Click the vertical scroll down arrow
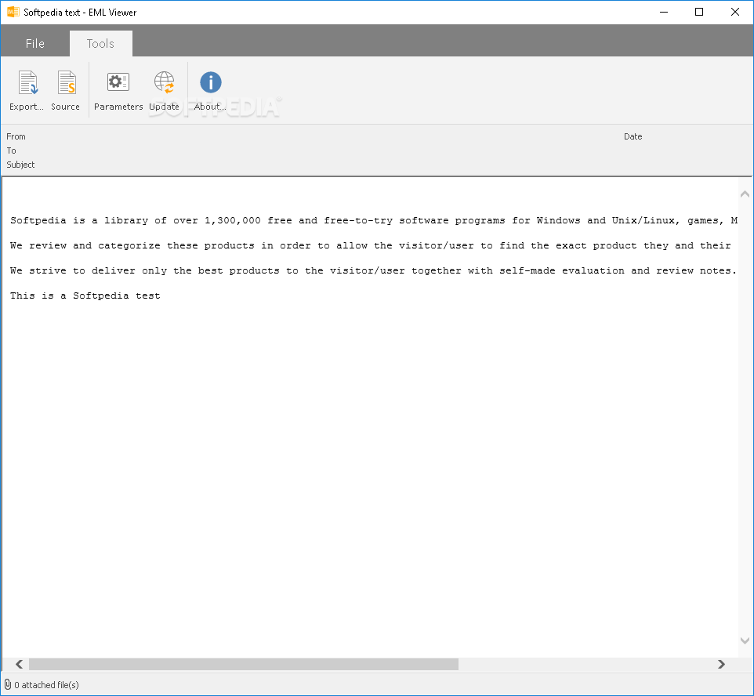754x696 pixels. click(745, 640)
